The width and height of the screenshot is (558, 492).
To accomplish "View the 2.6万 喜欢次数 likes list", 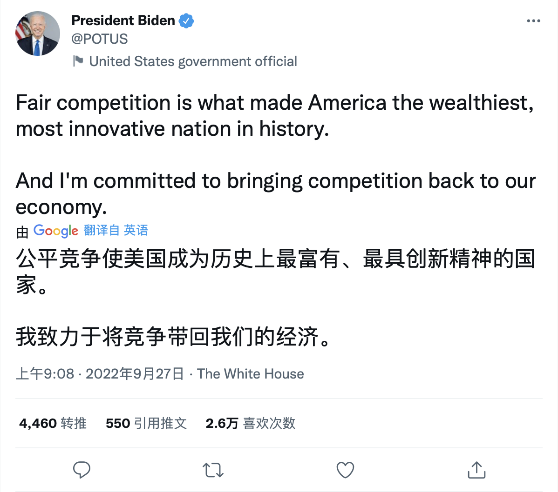I will coord(251,423).
